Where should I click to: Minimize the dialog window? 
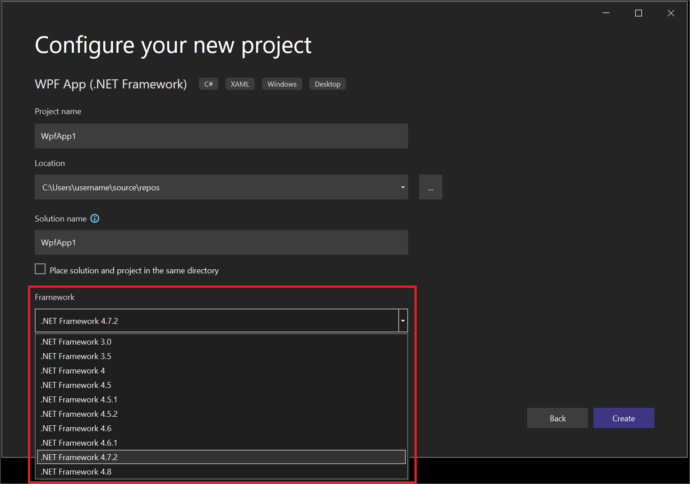point(606,13)
